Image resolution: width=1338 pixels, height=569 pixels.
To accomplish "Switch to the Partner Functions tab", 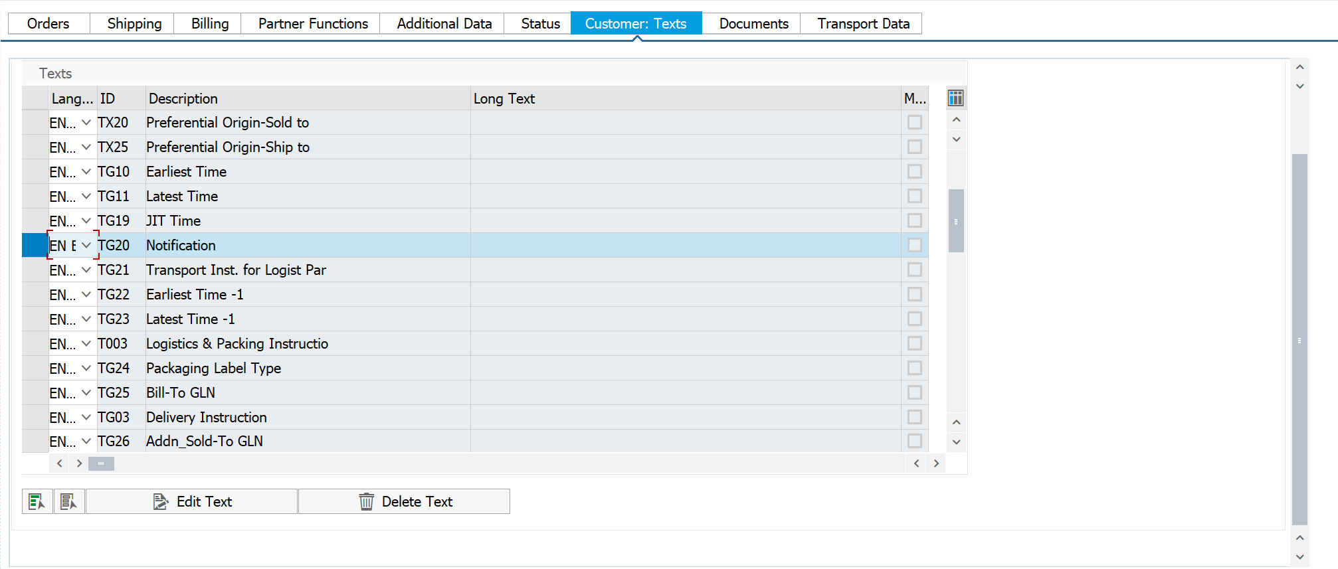I will [x=313, y=23].
